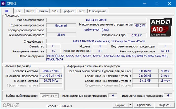Click the core revision value GV-A1
Screen dimensions: 176x109
coord(165,51)
